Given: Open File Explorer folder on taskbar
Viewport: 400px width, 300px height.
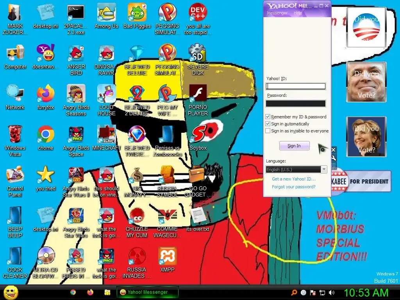Looking at the screenshot, I should pyautogui.click(x=107, y=292).
